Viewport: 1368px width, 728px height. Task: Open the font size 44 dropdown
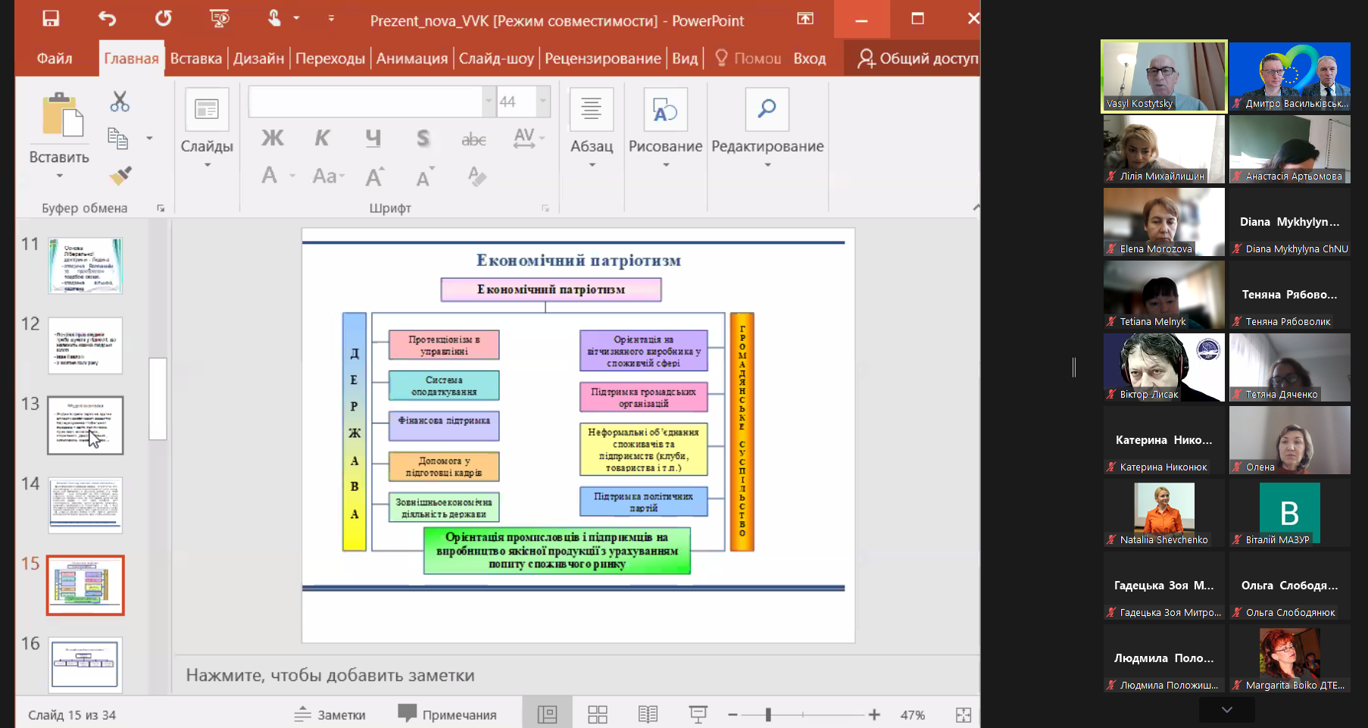pos(543,102)
